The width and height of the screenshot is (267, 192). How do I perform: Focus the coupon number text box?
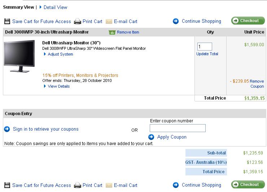tap(178, 128)
